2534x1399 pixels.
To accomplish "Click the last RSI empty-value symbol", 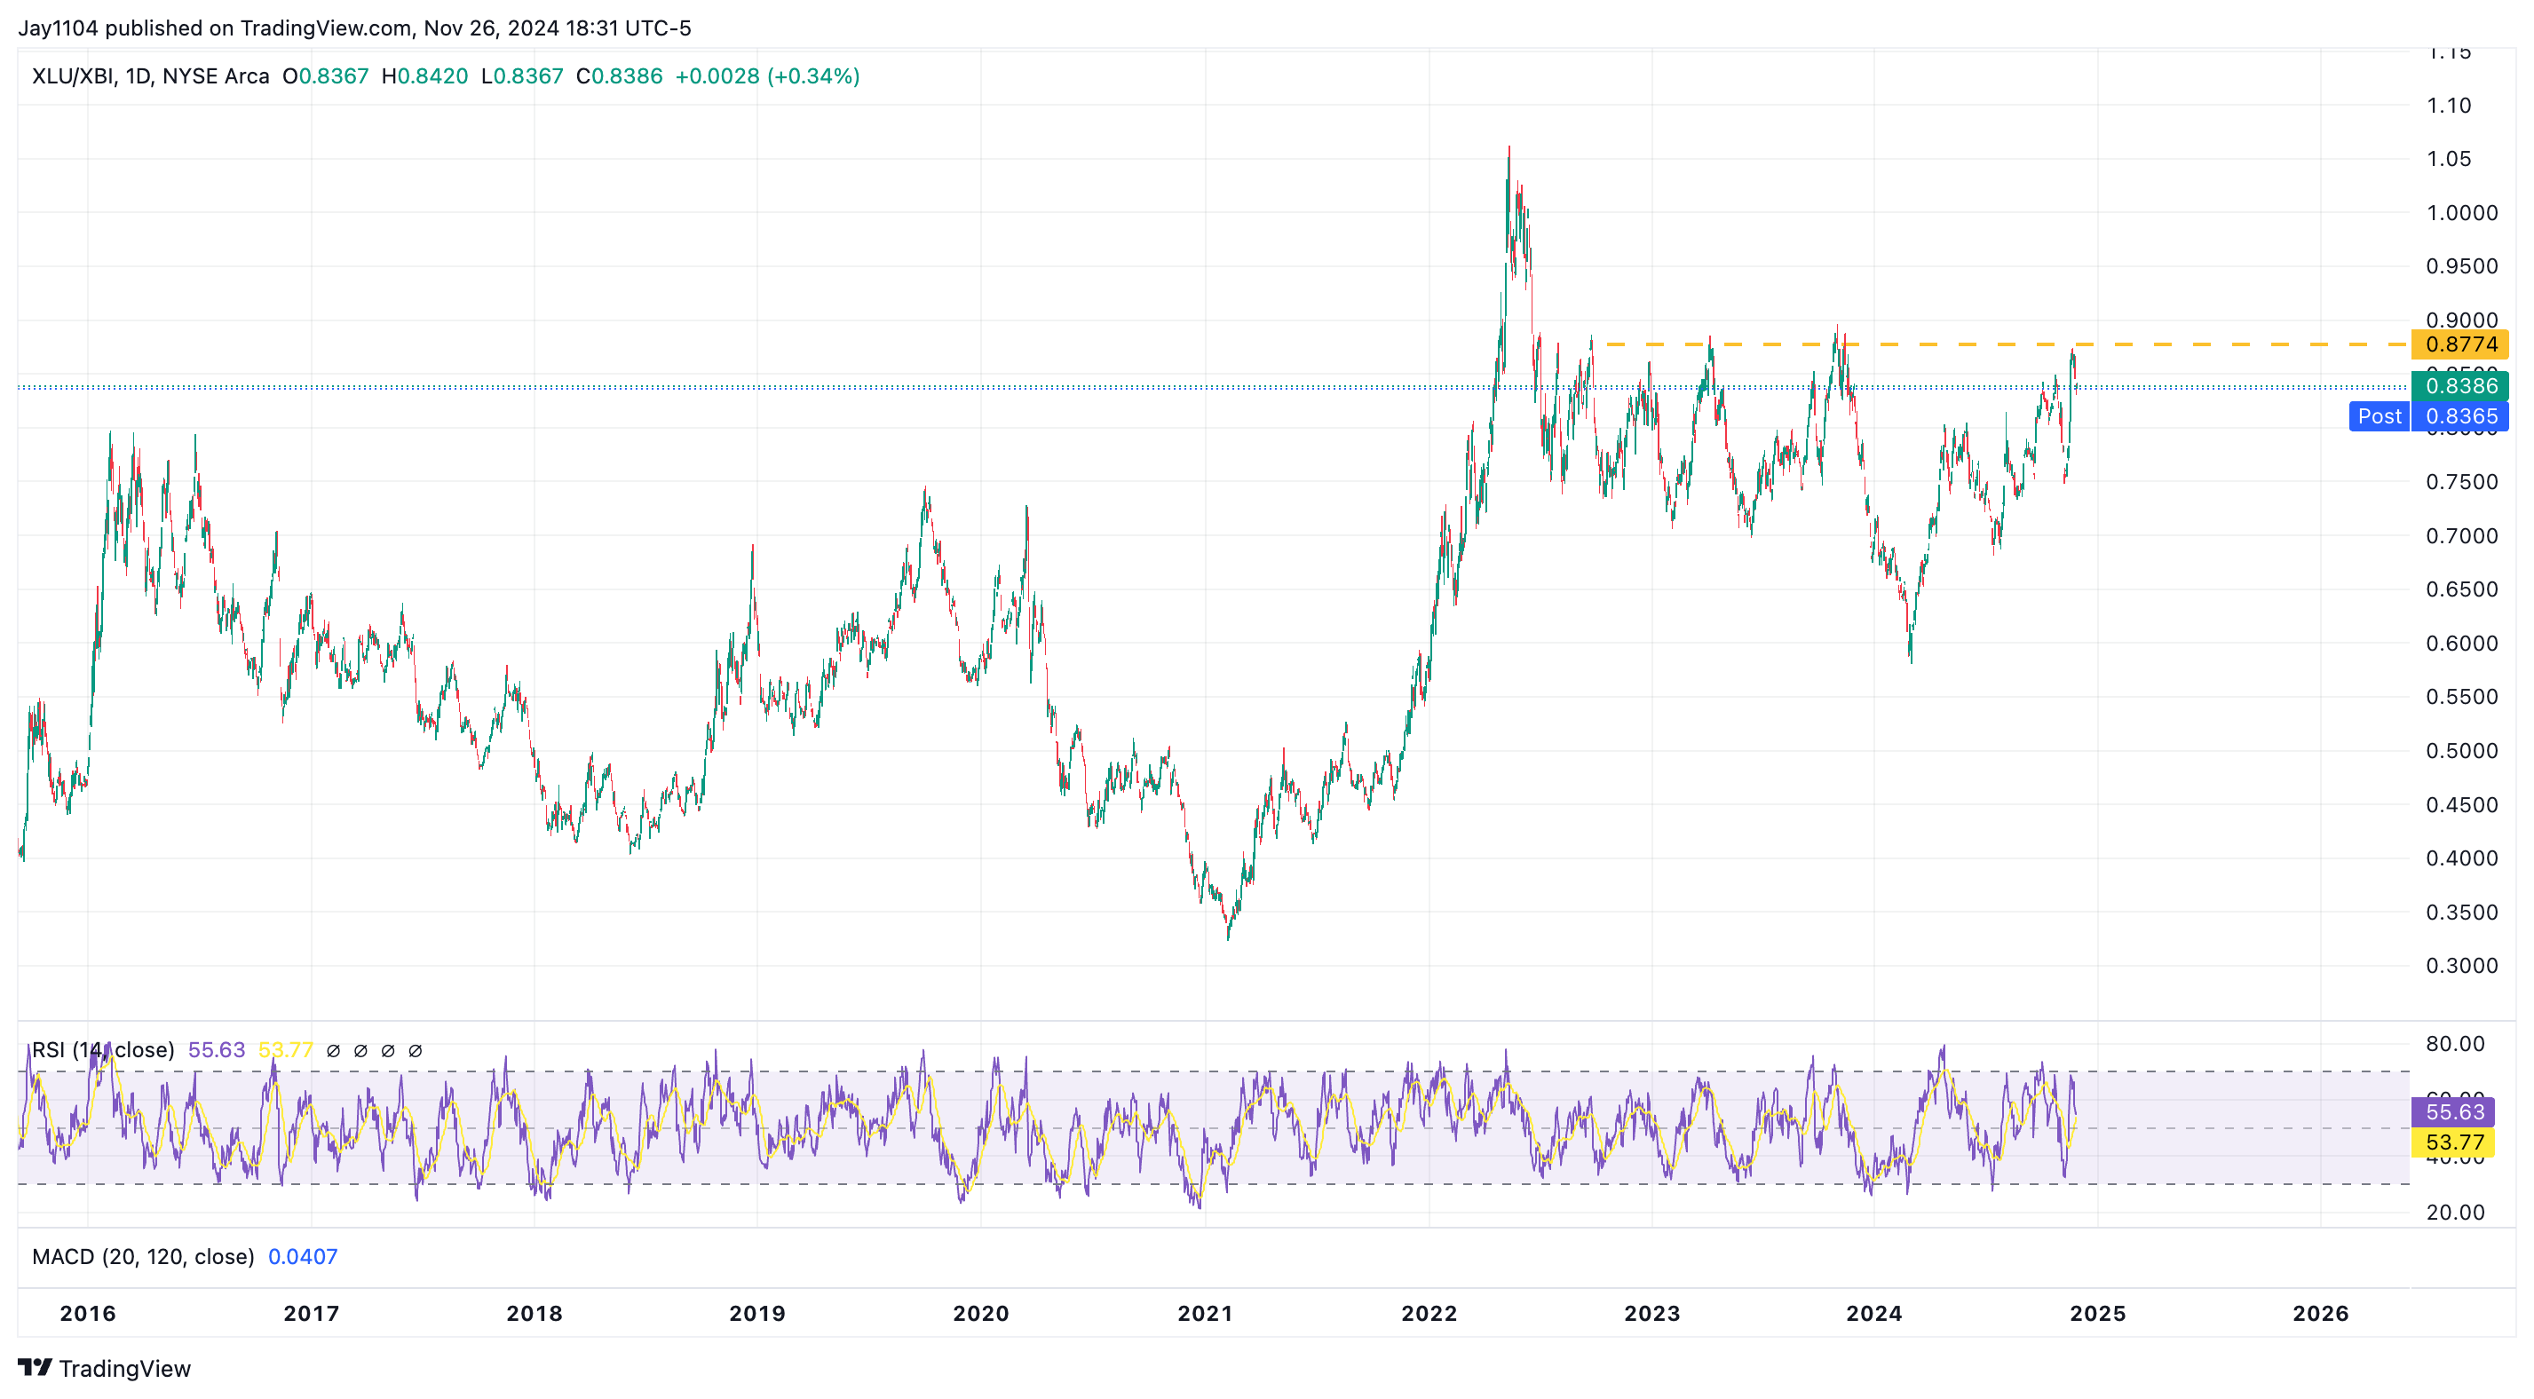I will tap(416, 1051).
